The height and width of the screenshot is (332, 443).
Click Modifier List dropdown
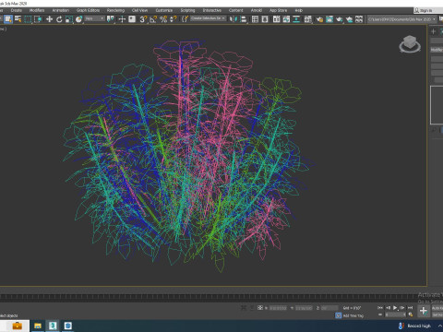(437, 50)
